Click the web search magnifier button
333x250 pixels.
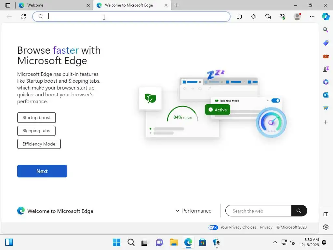pos(299,211)
